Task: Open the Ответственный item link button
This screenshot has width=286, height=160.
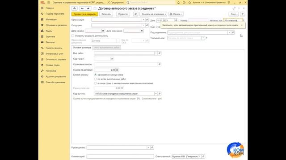Action: [203, 156]
